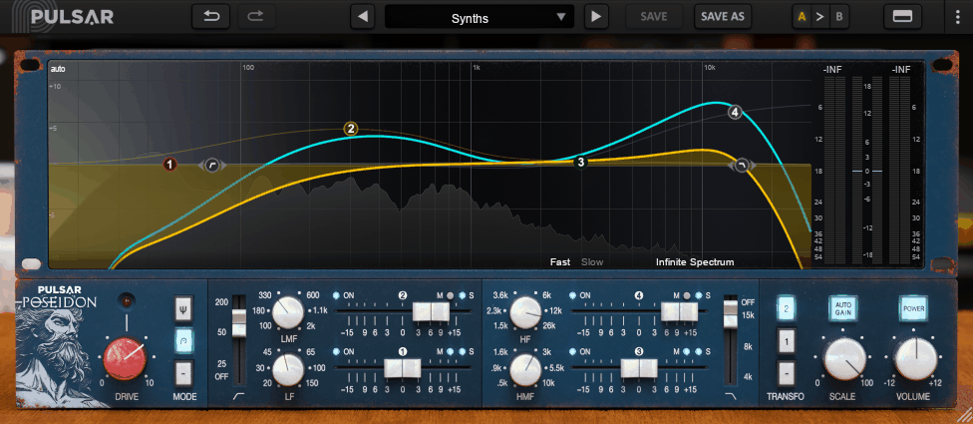Viewport: 973px width, 424px height.
Task: Toggle the AUTO GAIN button
Action: coord(843,308)
